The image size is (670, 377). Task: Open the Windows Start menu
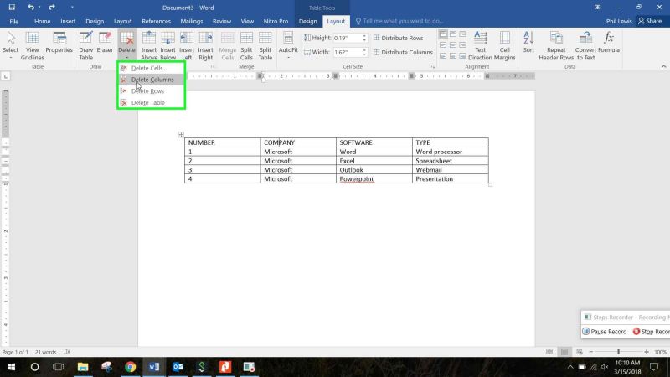(12, 367)
